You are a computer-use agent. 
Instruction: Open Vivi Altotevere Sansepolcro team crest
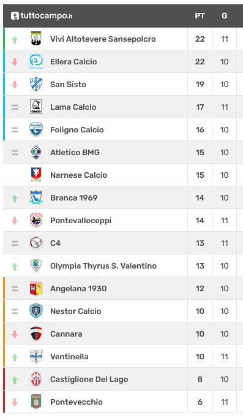pyautogui.click(x=36, y=39)
